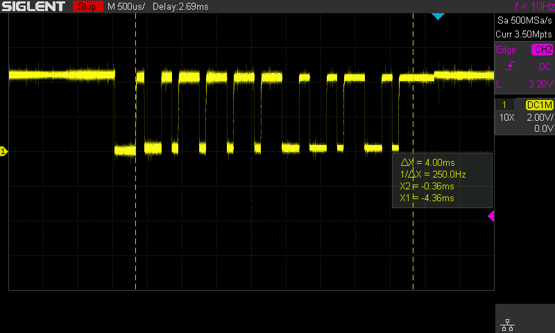This screenshot has width=555, height=333.
Task: Toggle the 10X probe attenuation setting
Action: click(507, 117)
